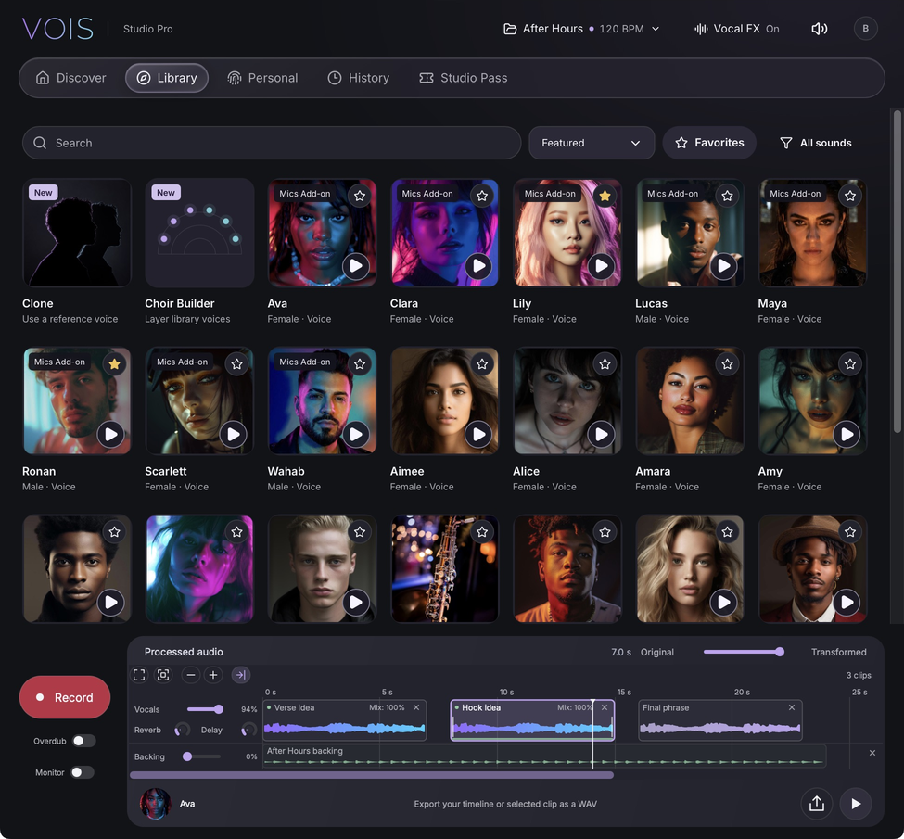Select the Final phrase clip
The width and height of the screenshot is (904, 839).
coord(720,720)
